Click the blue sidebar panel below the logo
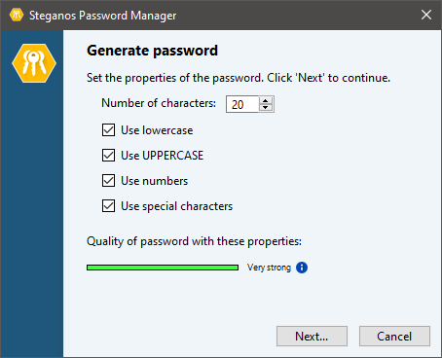Viewport: 442px width, 358px height. click(32, 221)
